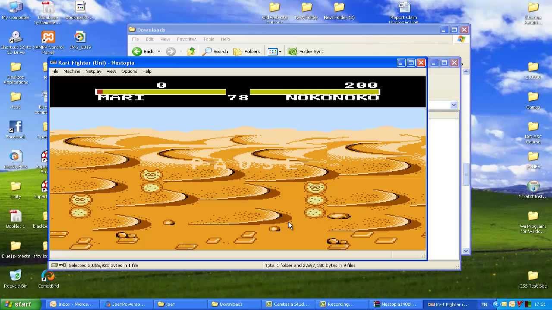Select the Booklet 1 PDF icon

point(16,219)
